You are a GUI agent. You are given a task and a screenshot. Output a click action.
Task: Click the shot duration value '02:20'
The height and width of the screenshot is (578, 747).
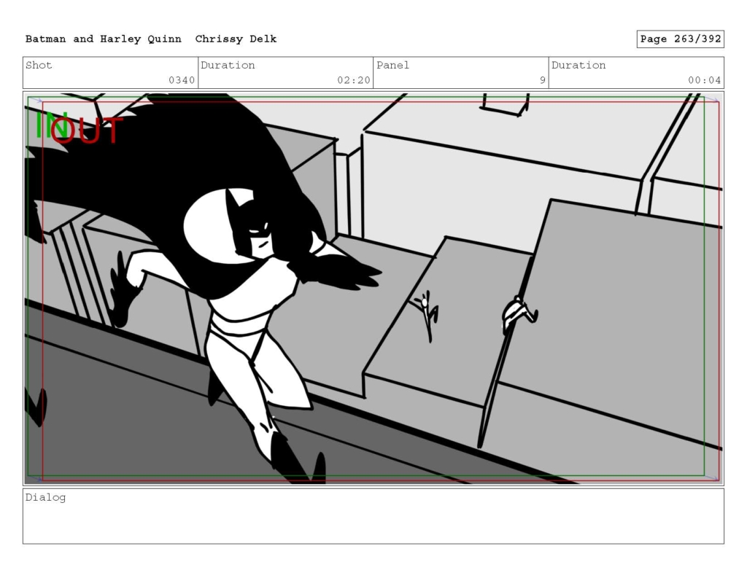(x=354, y=80)
